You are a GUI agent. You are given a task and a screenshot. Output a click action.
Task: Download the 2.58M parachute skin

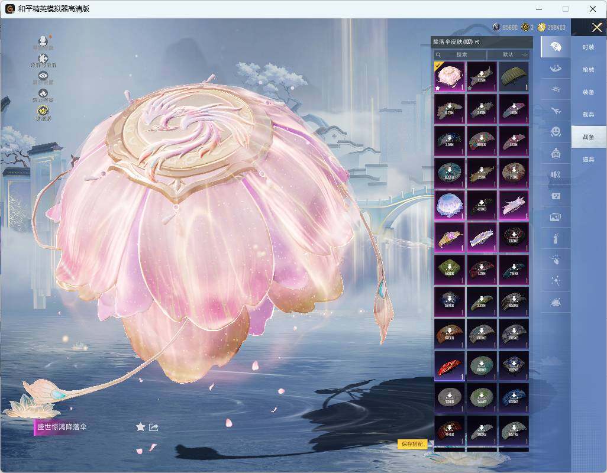[449, 141]
